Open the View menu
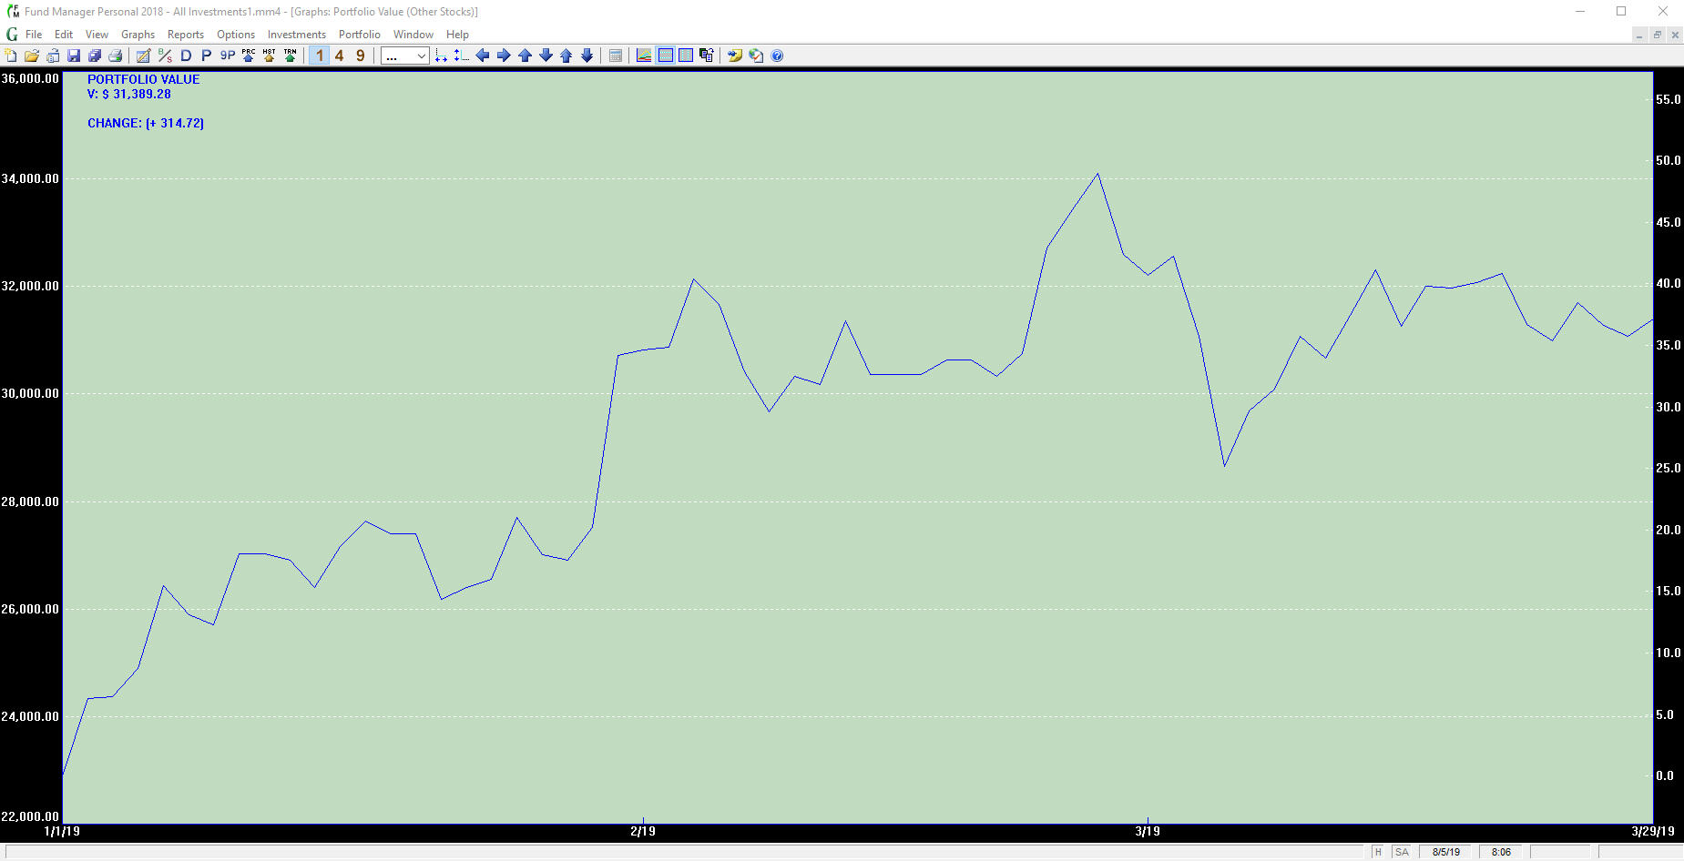Image resolution: width=1684 pixels, height=861 pixels. tap(97, 35)
